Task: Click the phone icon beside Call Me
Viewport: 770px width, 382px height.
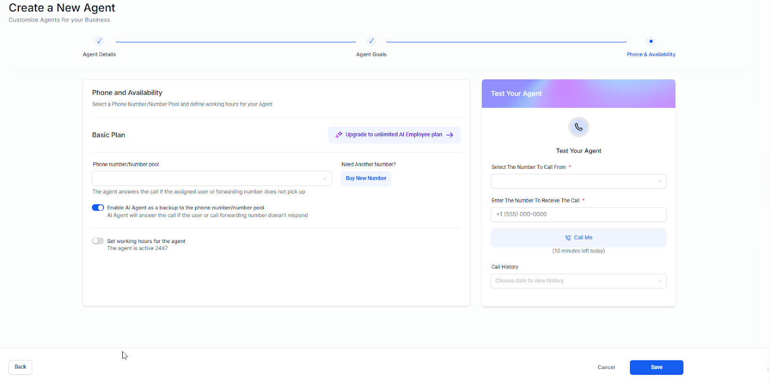Action: [x=568, y=238]
